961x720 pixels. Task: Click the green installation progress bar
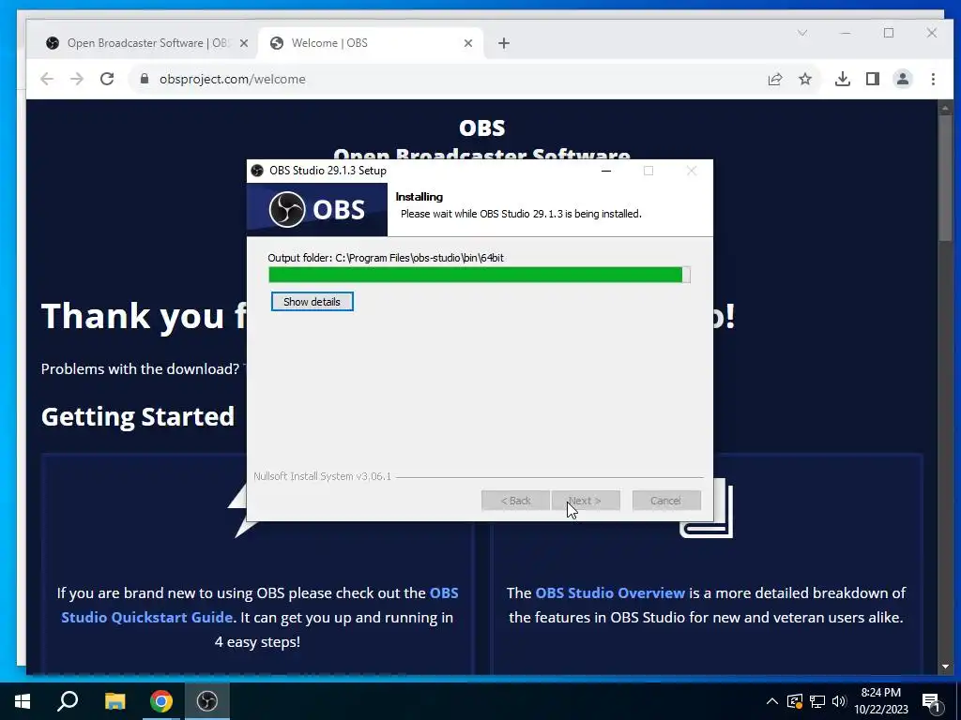point(480,275)
